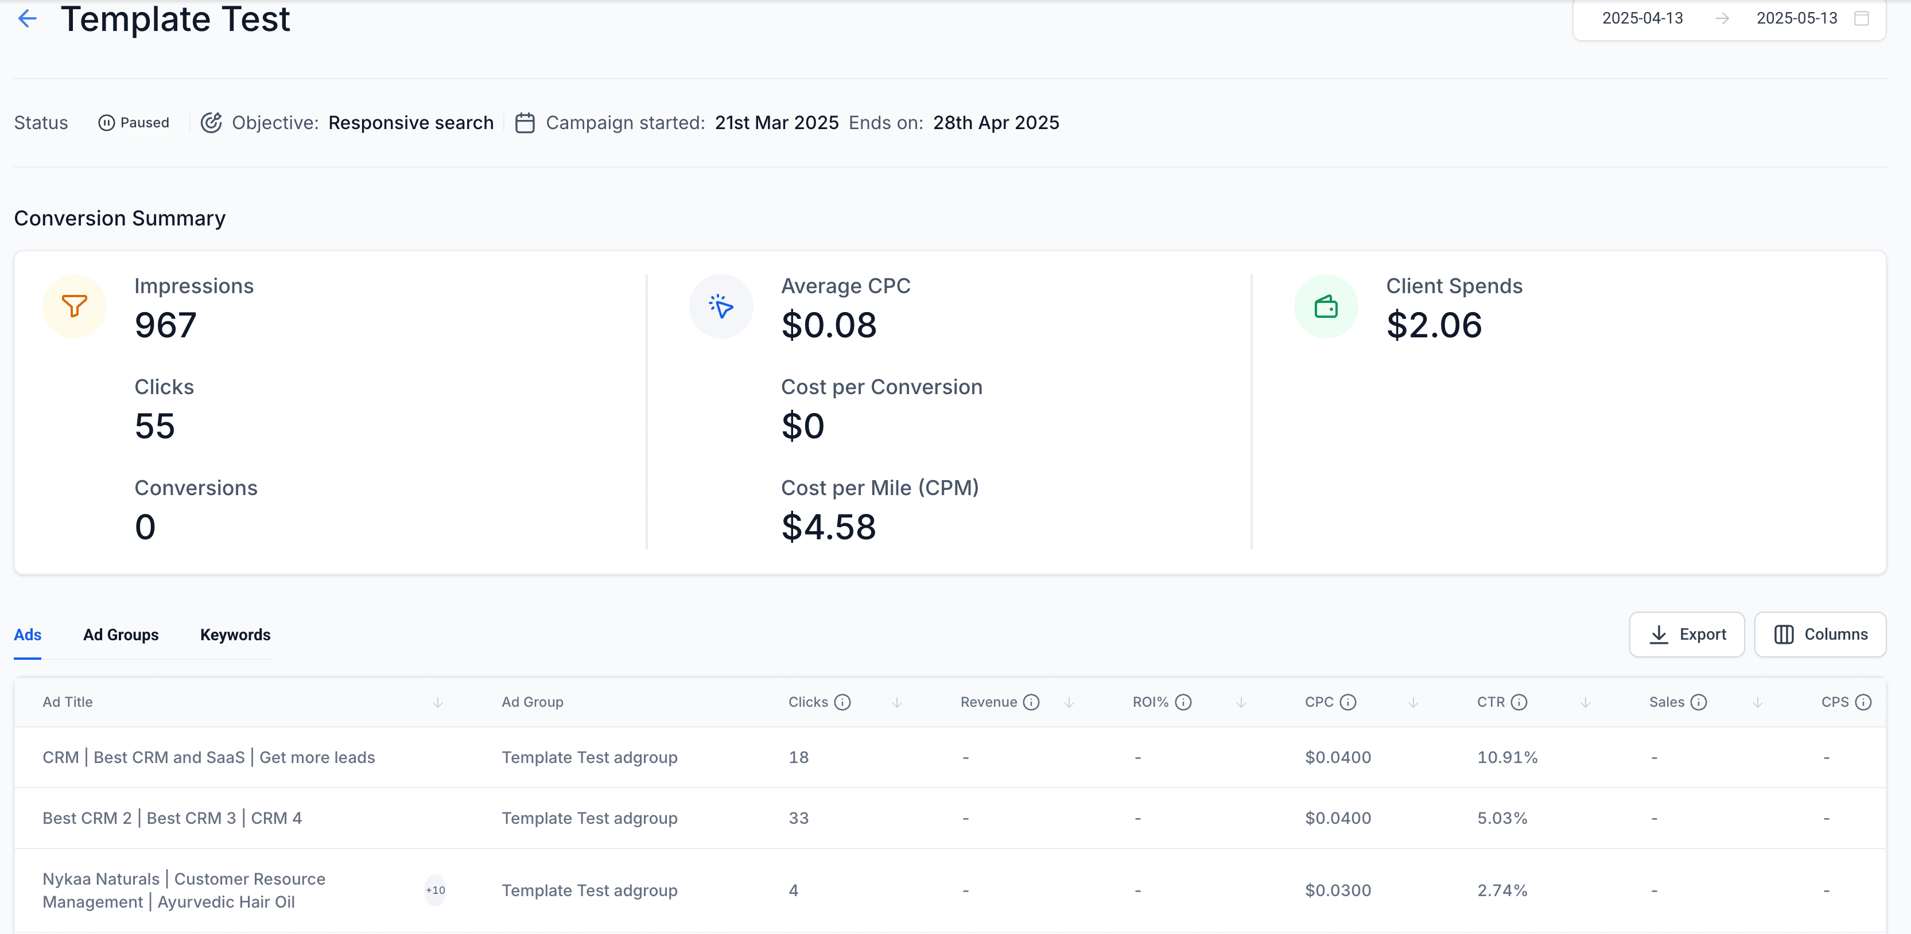
Task: Switch to the Keywords tab
Action: pyautogui.click(x=235, y=635)
